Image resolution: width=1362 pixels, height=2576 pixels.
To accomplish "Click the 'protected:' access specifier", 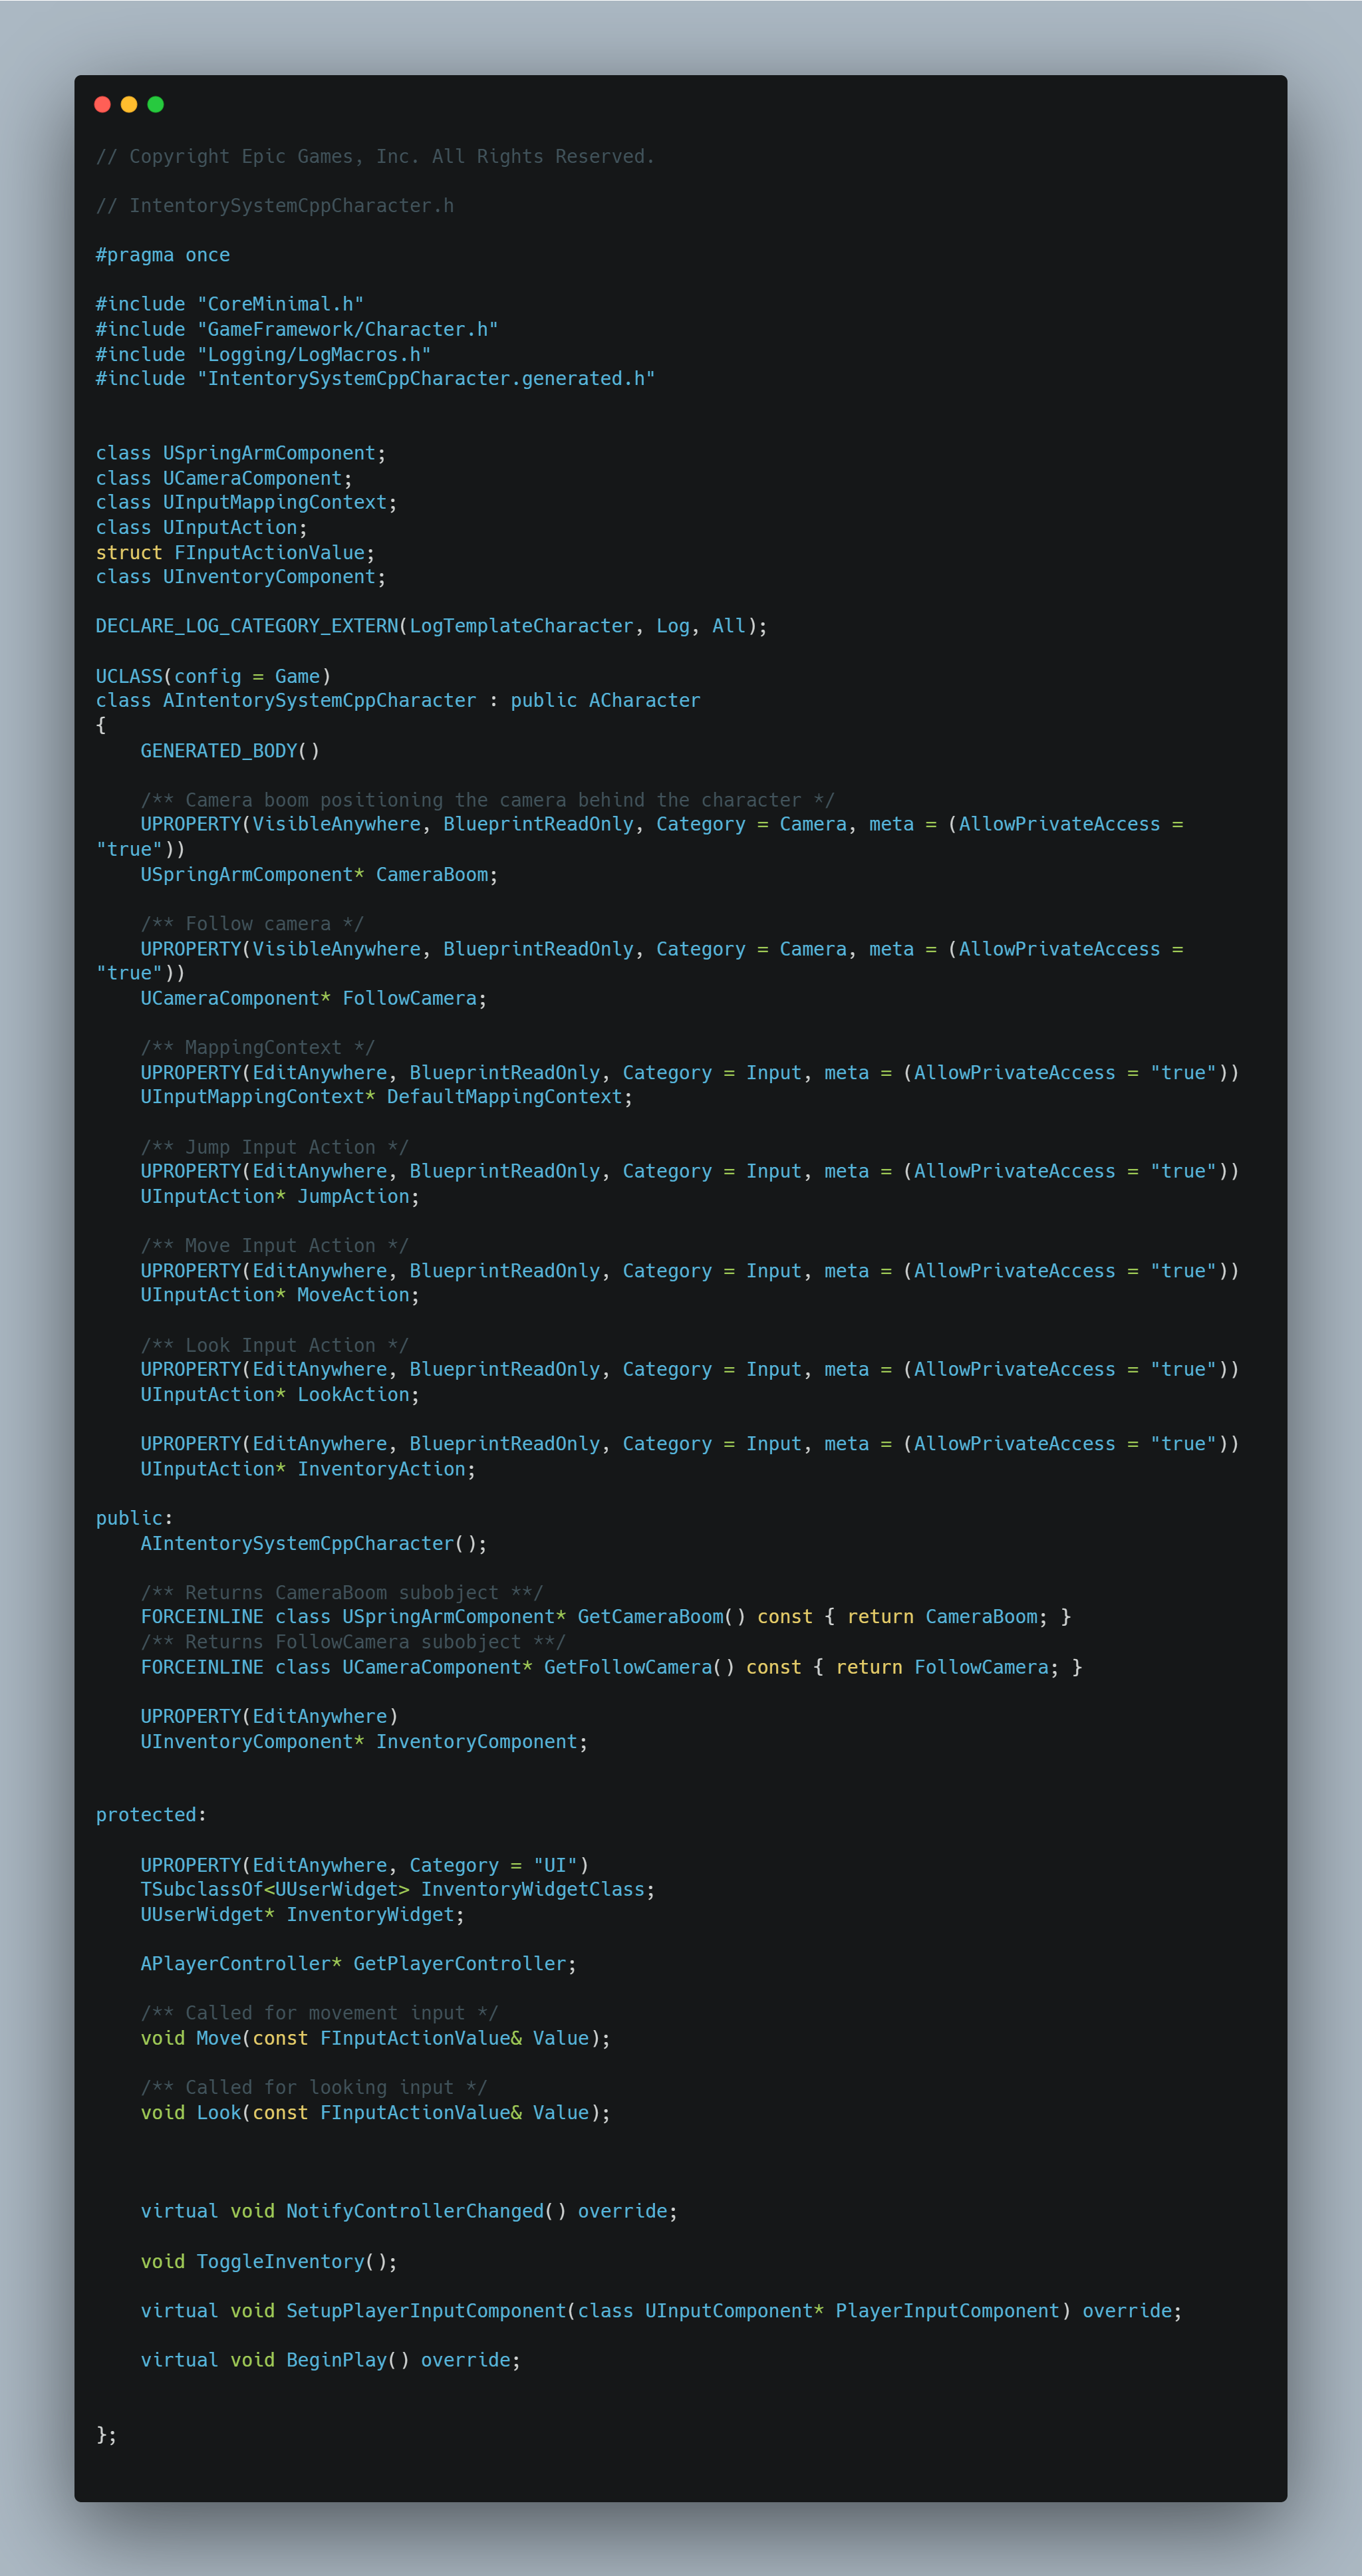I will 151,1814.
